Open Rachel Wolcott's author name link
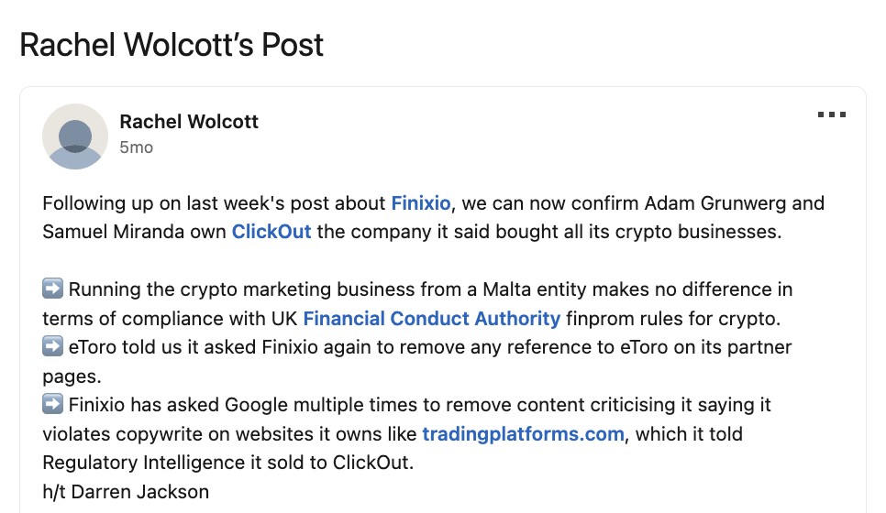This screenshot has width=886, height=513. (189, 121)
